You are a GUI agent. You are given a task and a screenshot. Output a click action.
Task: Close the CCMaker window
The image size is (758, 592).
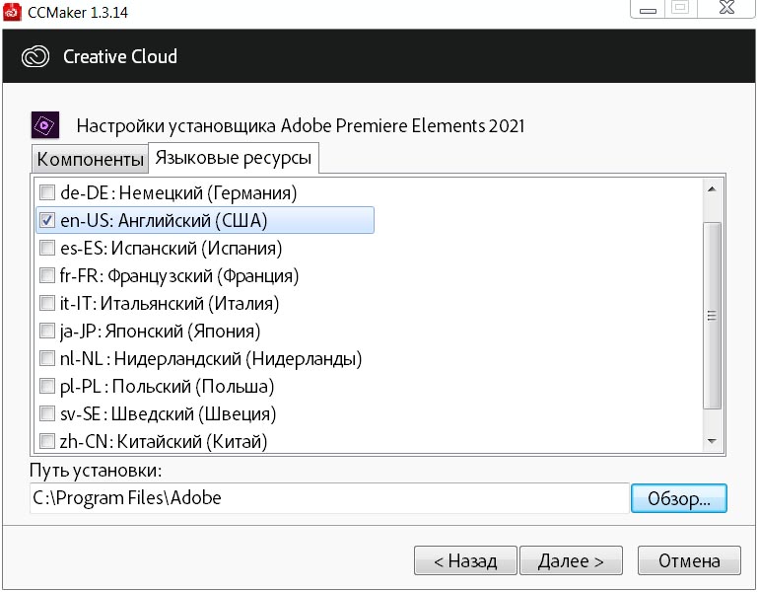(x=726, y=8)
